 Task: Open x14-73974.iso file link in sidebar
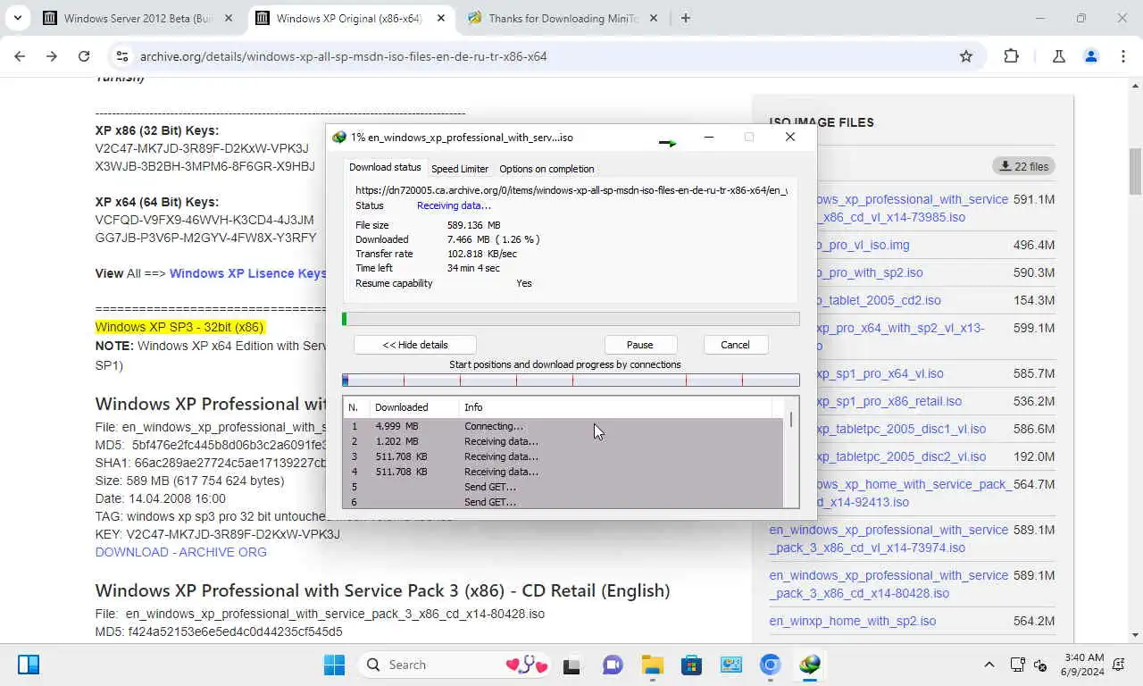(x=889, y=539)
